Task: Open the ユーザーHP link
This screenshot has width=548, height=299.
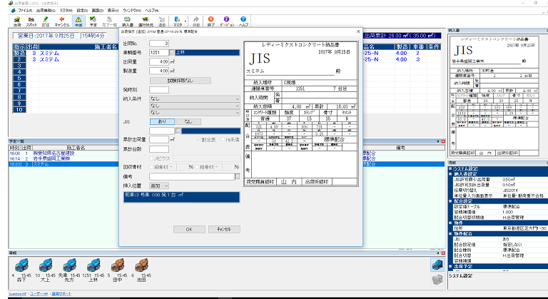Action: [39, 294]
